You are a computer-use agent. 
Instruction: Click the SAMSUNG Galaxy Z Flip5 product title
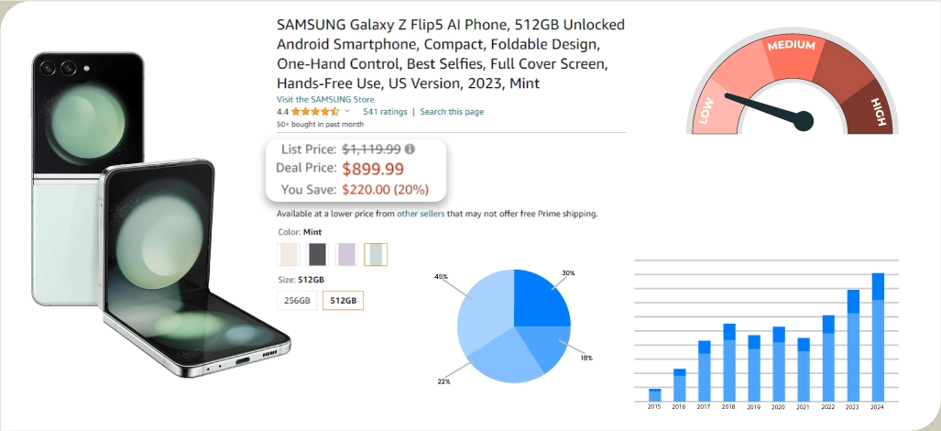(451, 54)
